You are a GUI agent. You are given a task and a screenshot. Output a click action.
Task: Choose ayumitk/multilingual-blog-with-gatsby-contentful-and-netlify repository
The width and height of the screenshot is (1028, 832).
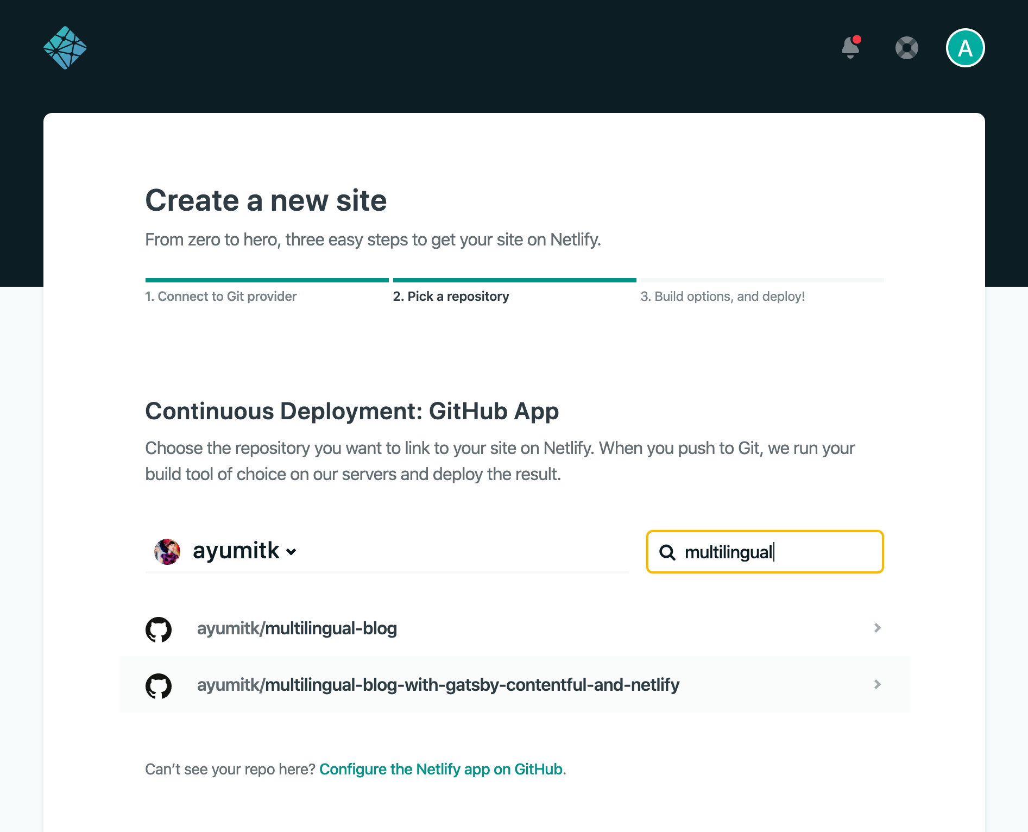click(515, 684)
